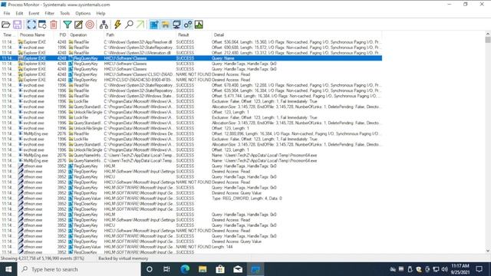Image resolution: width=491 pixels, height=276 pixels.
Task: Open the Highlight pencil tool
Action: point(78,25)
